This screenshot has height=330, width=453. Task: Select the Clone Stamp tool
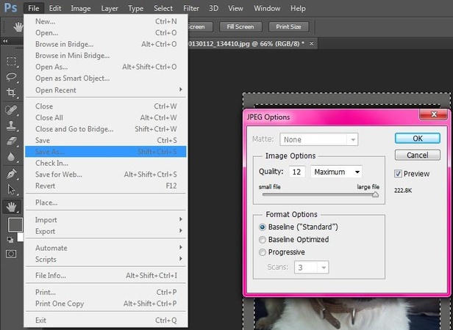(11, 125)
